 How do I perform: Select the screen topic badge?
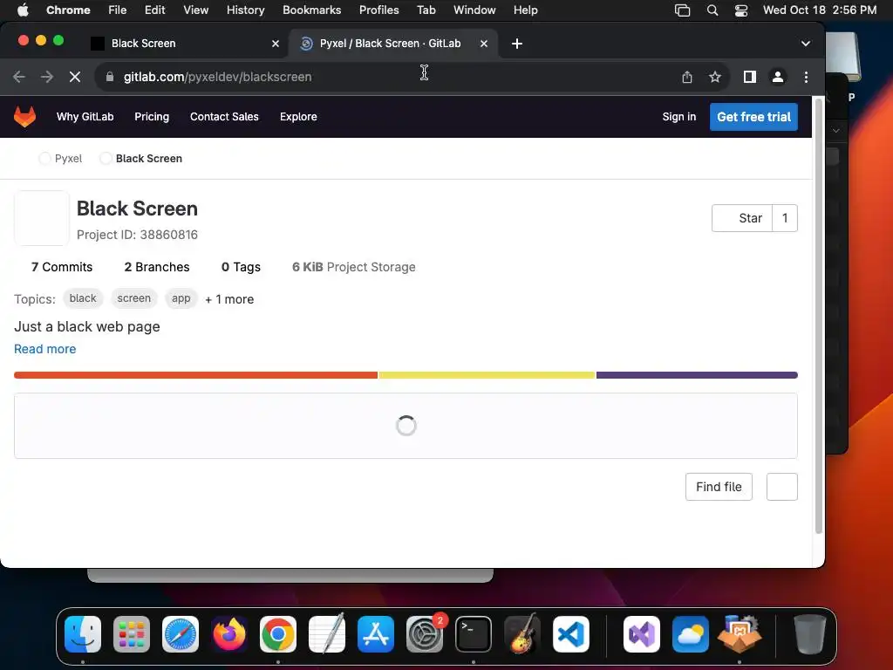click(x=133, y=298)
